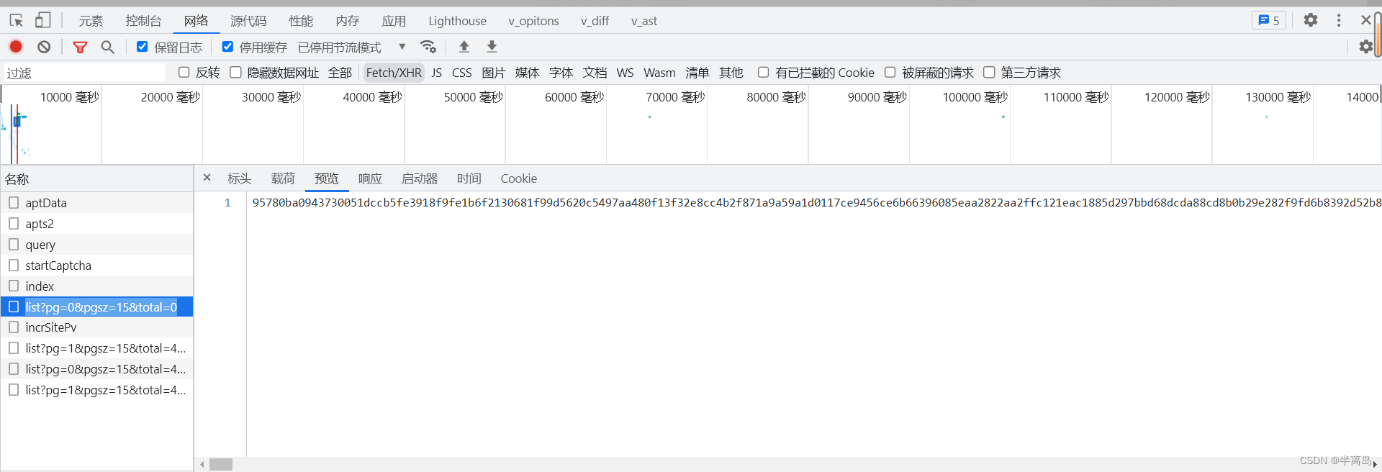
Task: Select the query request
Action: [x=96, y=245]
